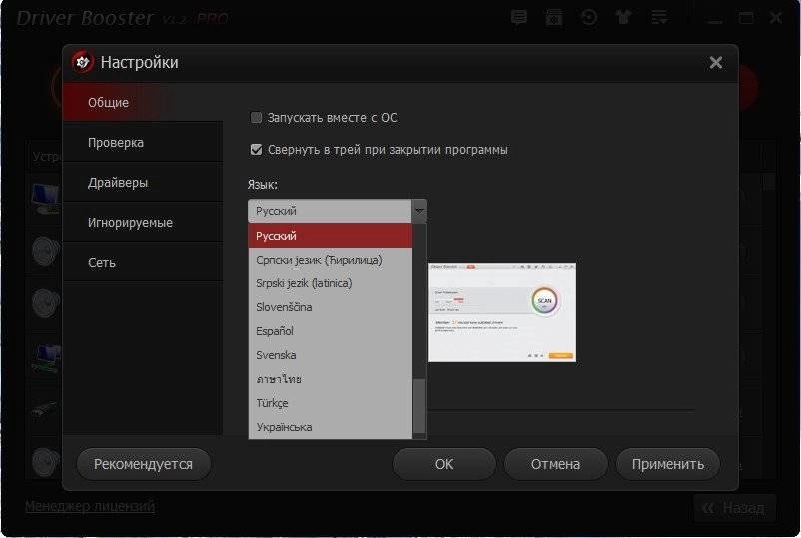Click the Русский language combo box field

click(x=330, y=211)
